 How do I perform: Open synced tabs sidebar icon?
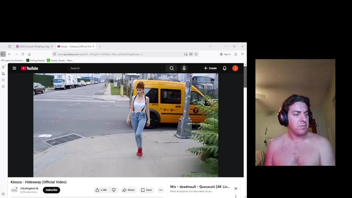coord(3,73)
